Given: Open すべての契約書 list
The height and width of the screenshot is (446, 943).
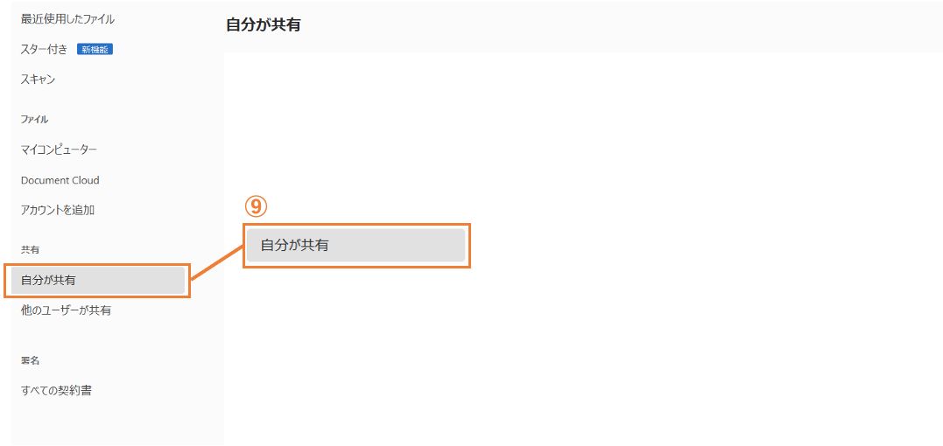Looking at the screenshot, I should (56, 390).
